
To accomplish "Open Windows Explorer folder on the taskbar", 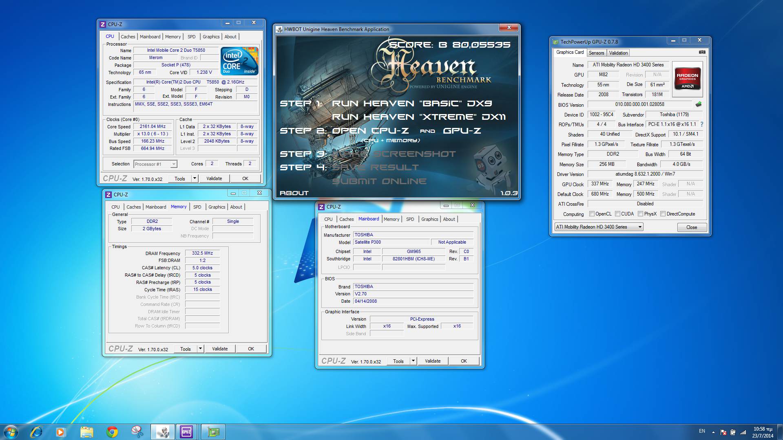I will pyautogui.click(x=86, y=432).
